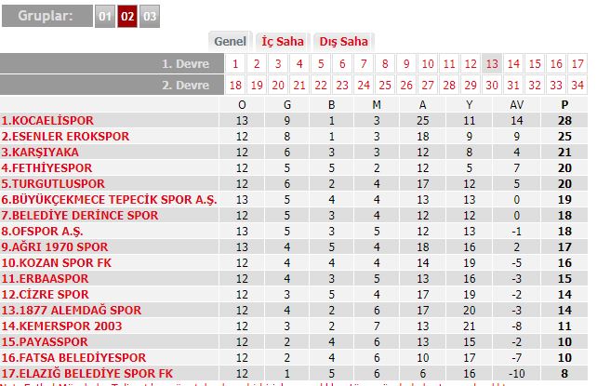Select the highlighted group 02 button
Image resolution: width=597 pixels, height=386 pixels.
click(127, 16)
